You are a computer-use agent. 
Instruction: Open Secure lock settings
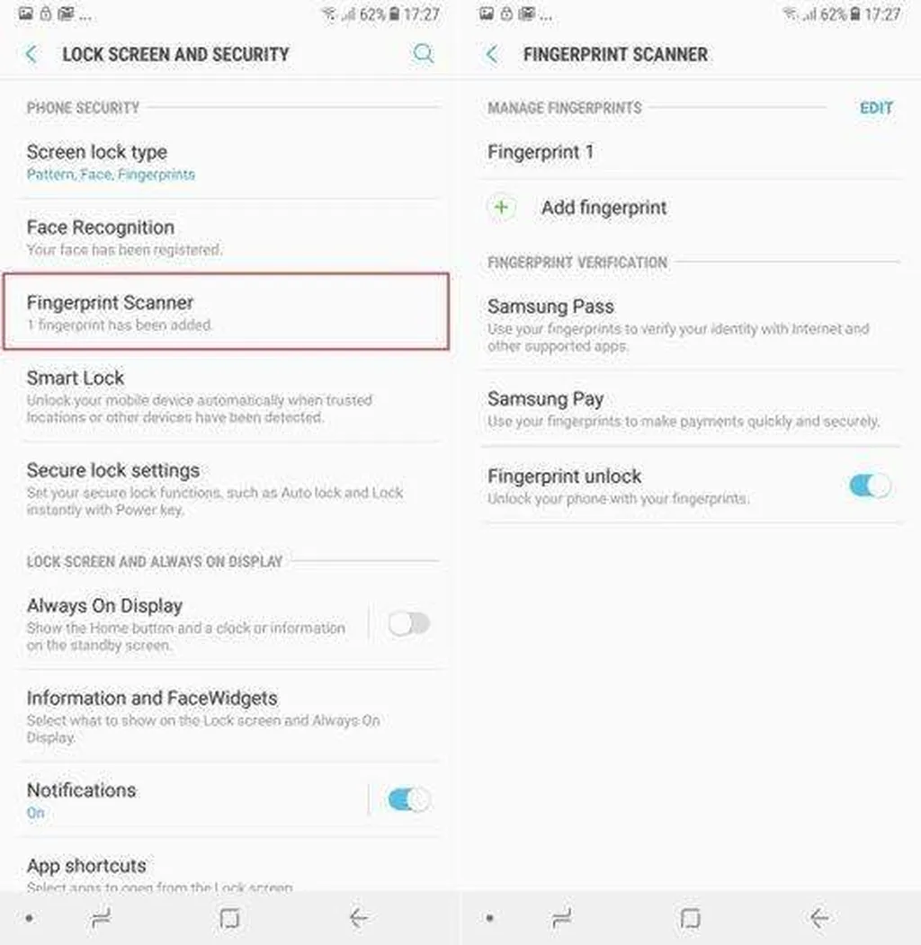point(230,488)
